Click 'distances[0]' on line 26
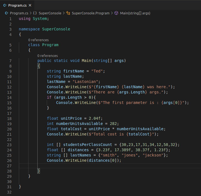This screenshot has width=201, height=196. 103,160
